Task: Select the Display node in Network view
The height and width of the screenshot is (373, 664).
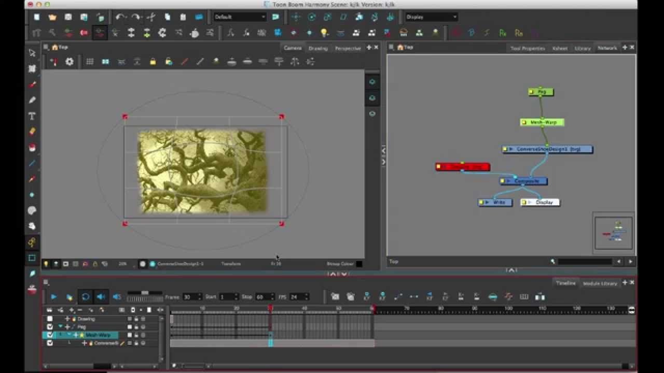Action: [x=541, y=203]
